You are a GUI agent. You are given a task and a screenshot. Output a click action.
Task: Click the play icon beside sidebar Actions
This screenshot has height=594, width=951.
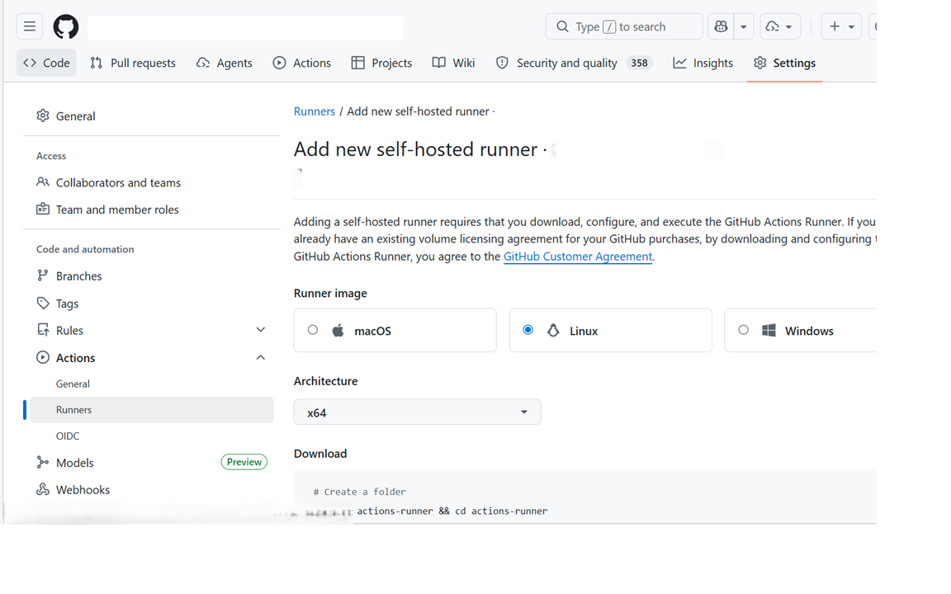(42, 357)
